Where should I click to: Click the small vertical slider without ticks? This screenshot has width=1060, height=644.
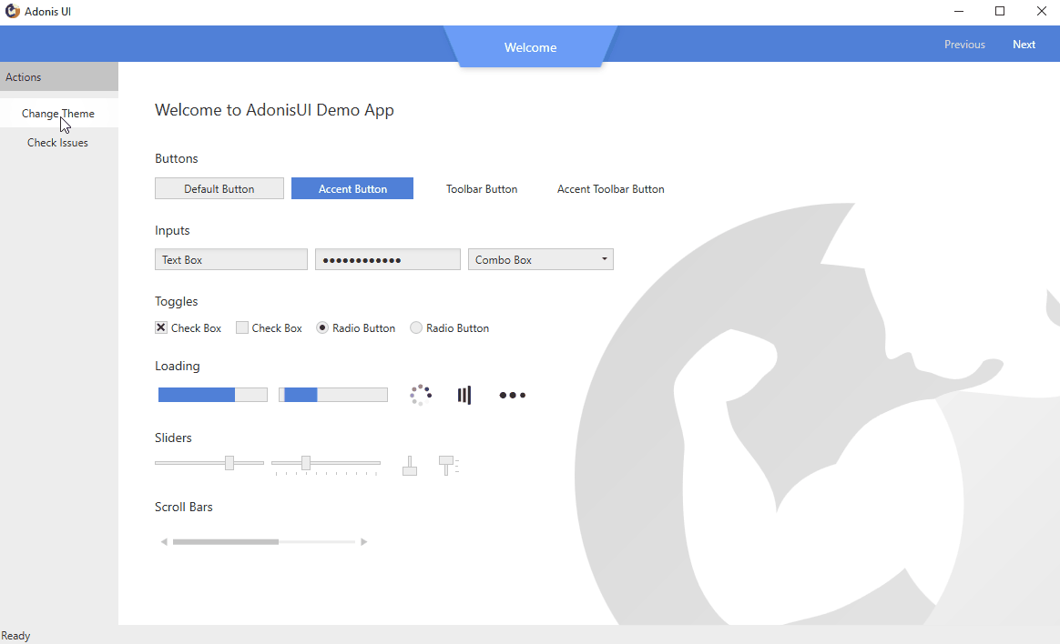tap(410, 465)
